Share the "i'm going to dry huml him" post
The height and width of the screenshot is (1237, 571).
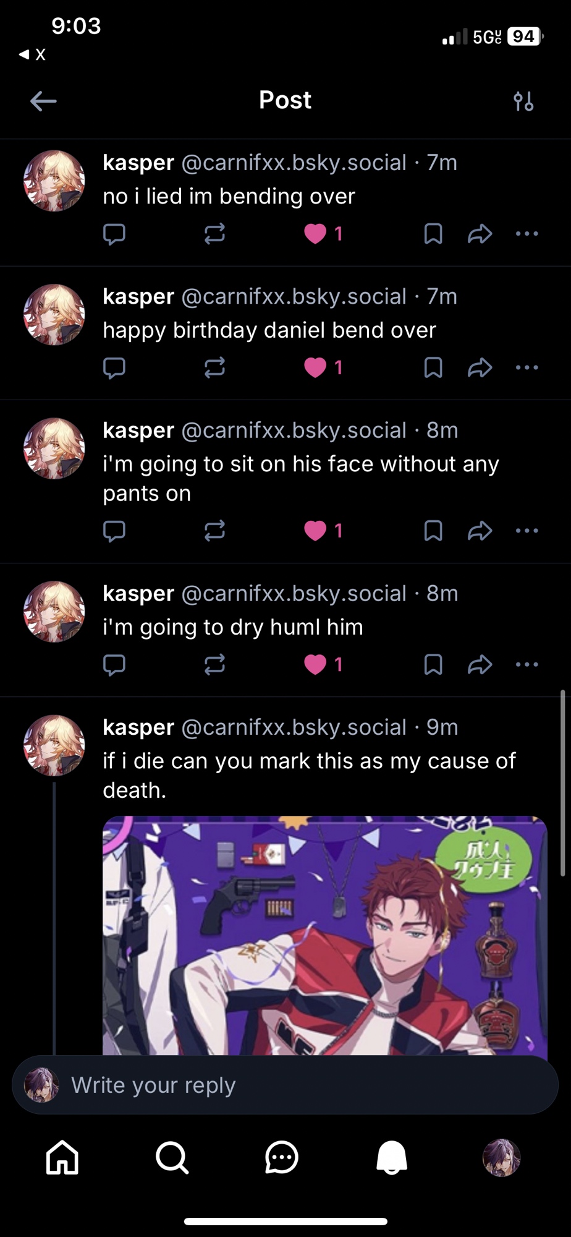click(480, 665)
